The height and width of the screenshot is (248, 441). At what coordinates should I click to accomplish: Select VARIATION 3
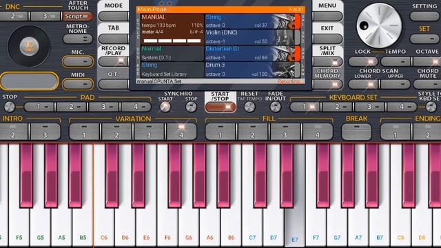149,132
